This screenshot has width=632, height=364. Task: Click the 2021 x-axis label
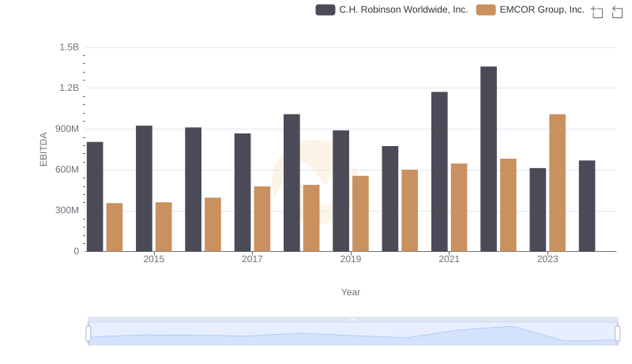coord(449,259)
